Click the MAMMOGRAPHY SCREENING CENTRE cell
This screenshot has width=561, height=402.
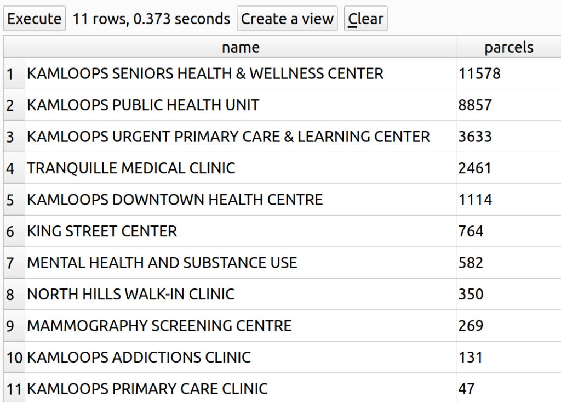(x=159, y=326)
